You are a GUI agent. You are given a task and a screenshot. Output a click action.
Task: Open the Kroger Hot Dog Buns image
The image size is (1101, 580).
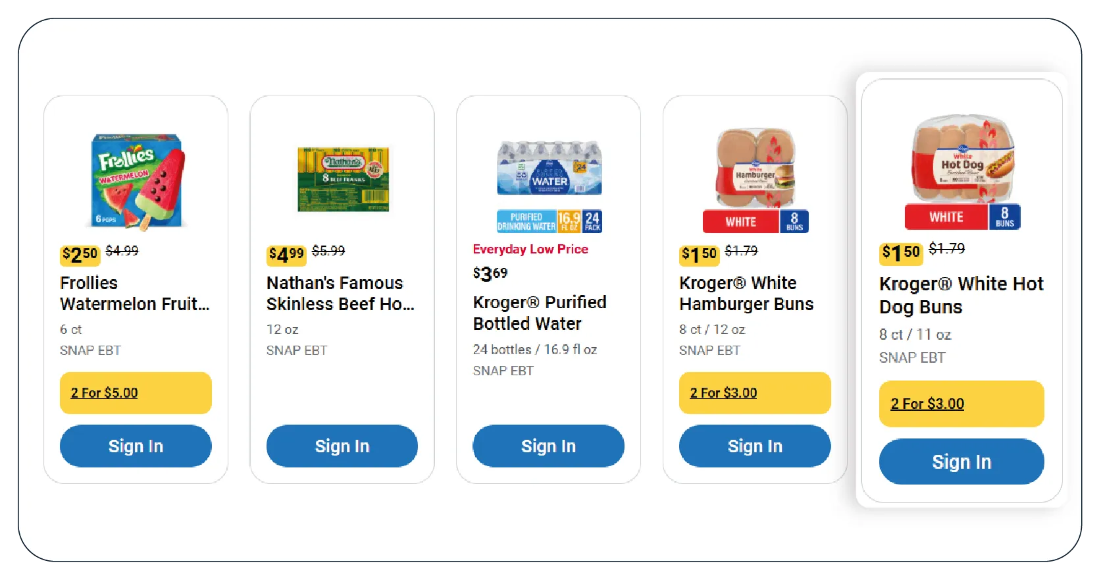click(x=962, y=172)
